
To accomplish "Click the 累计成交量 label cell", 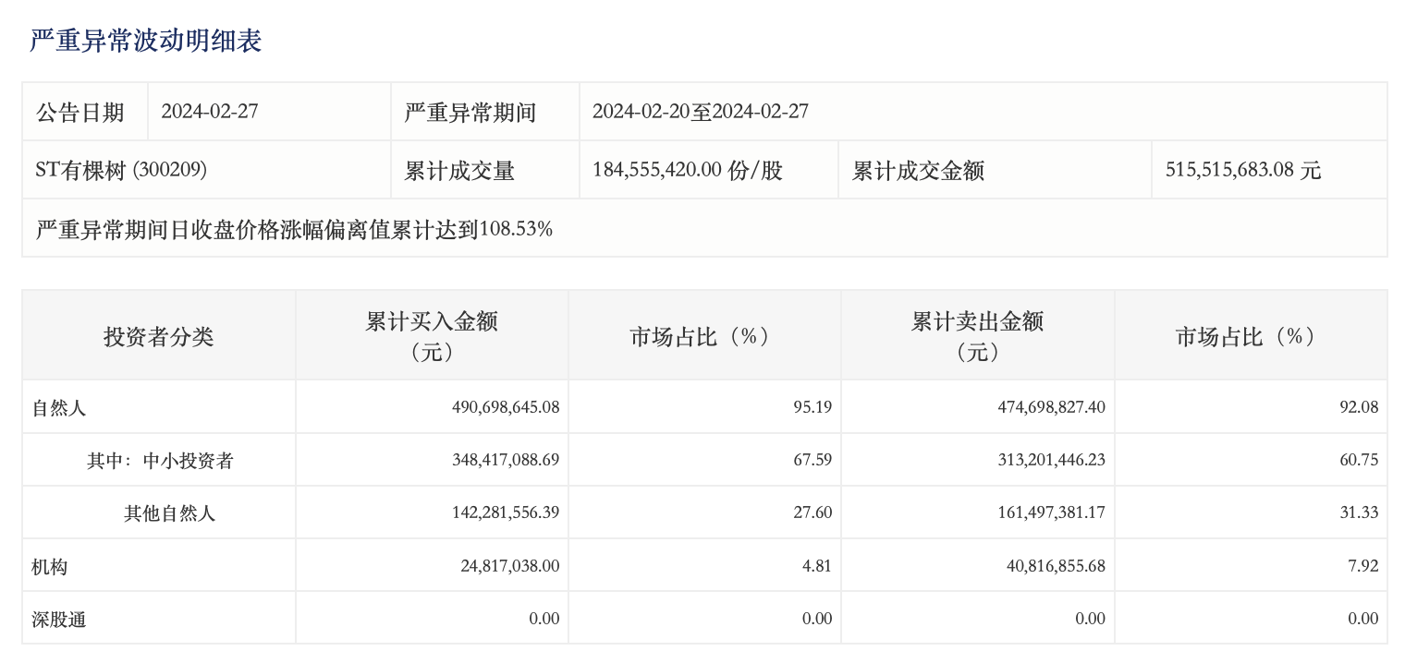I will [x=459, y=171].
